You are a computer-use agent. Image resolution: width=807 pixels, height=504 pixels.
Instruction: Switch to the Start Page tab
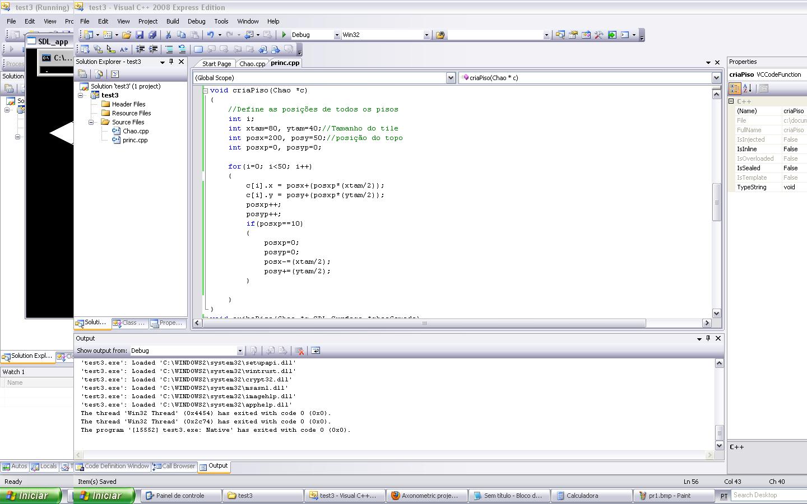[216, 64]
